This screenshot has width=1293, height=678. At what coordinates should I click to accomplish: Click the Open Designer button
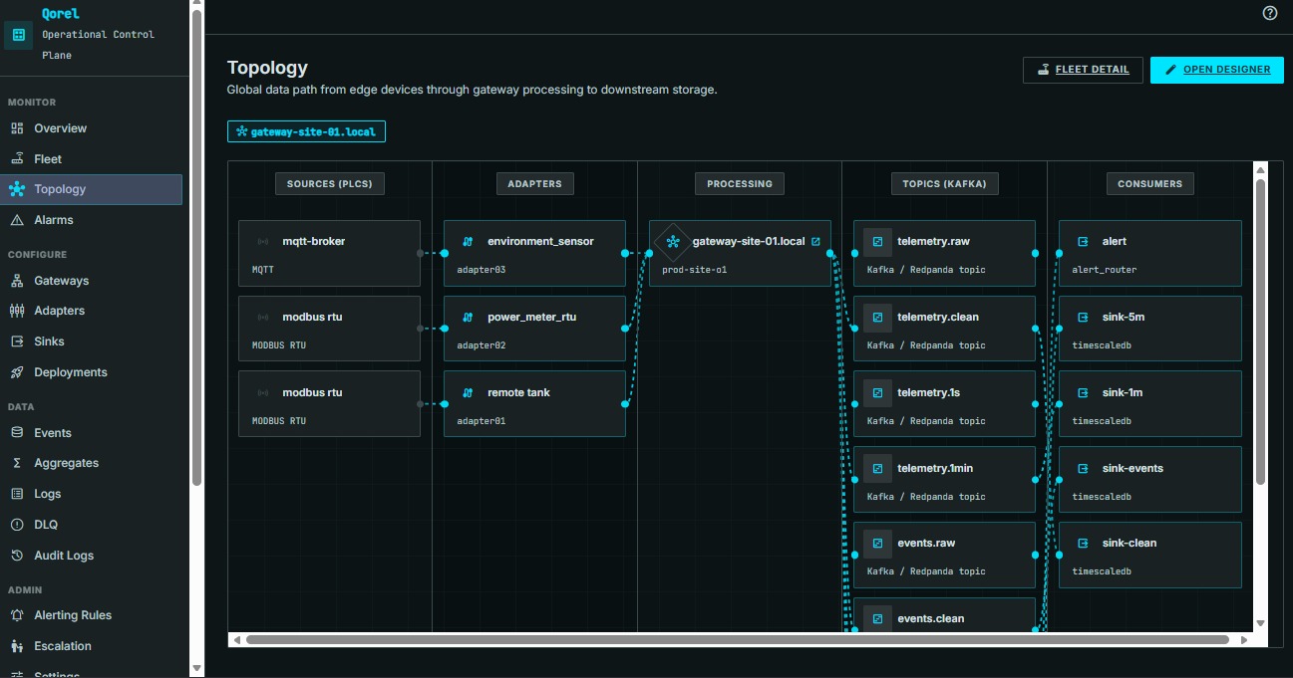tap(1217, 70)
